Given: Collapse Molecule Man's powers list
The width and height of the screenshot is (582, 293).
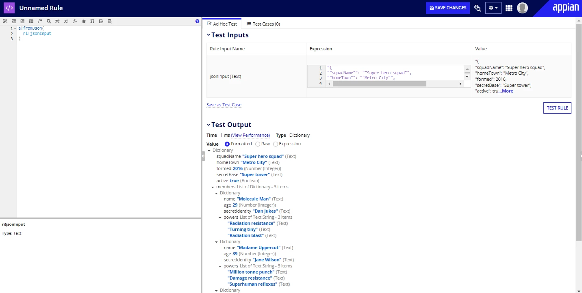Looking at the screenshot, I should [220, 218].
